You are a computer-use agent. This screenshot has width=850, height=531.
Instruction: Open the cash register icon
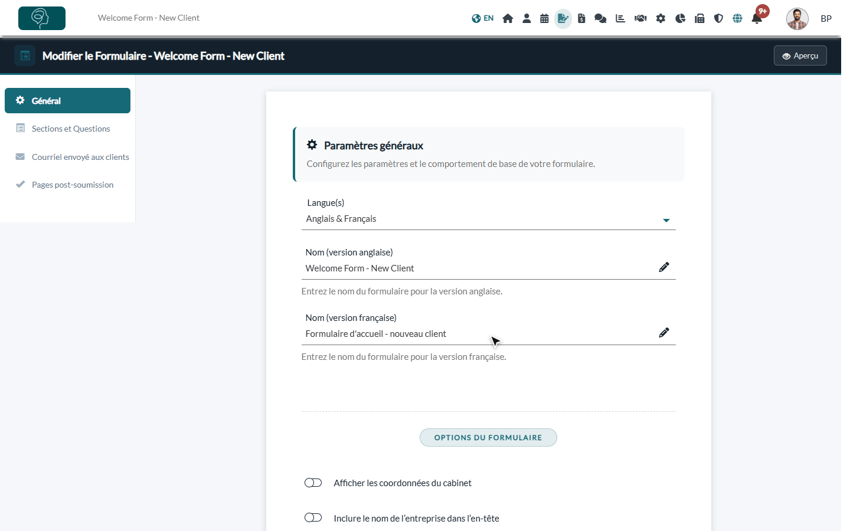pyautogui.click(x=699, y=18)
